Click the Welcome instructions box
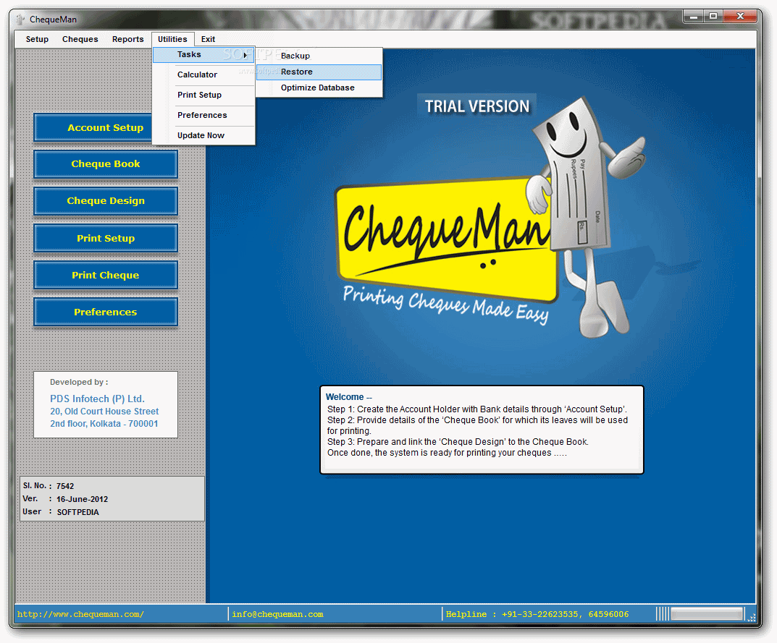Viewport: 777px width, 643px height. click(x=482, y=430)
